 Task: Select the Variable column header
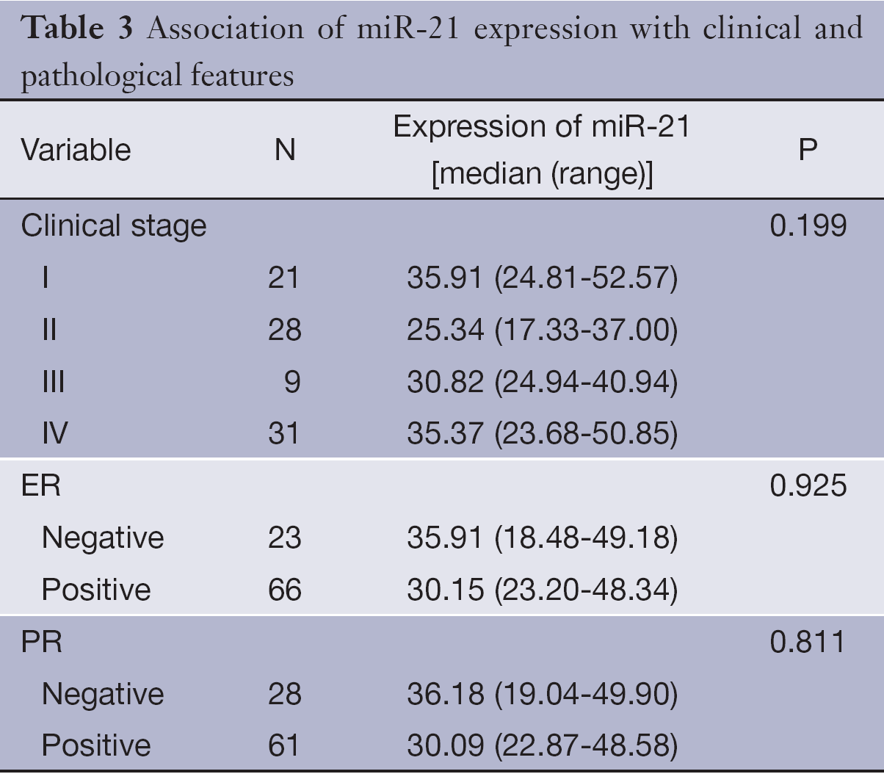point(76,151)
